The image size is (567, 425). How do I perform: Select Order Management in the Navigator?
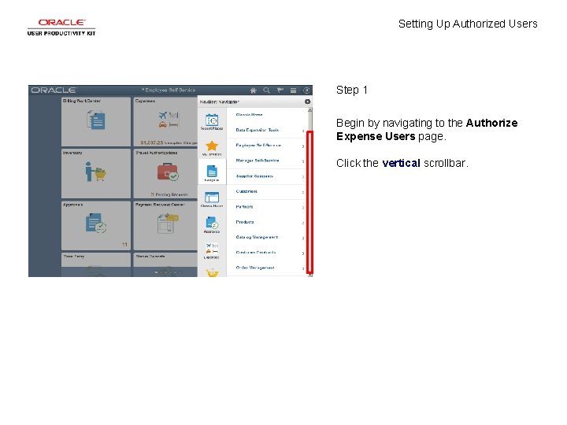[x=255, y=268]
